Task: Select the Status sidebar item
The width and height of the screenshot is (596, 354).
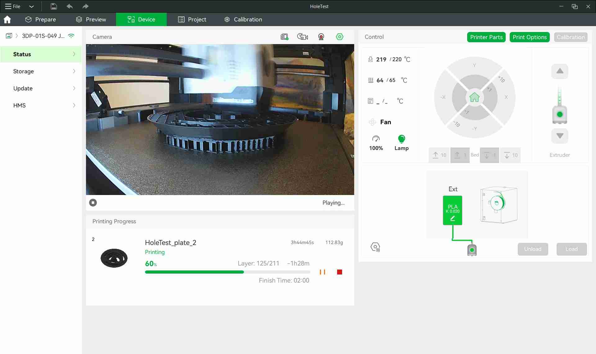Action: 41,54
